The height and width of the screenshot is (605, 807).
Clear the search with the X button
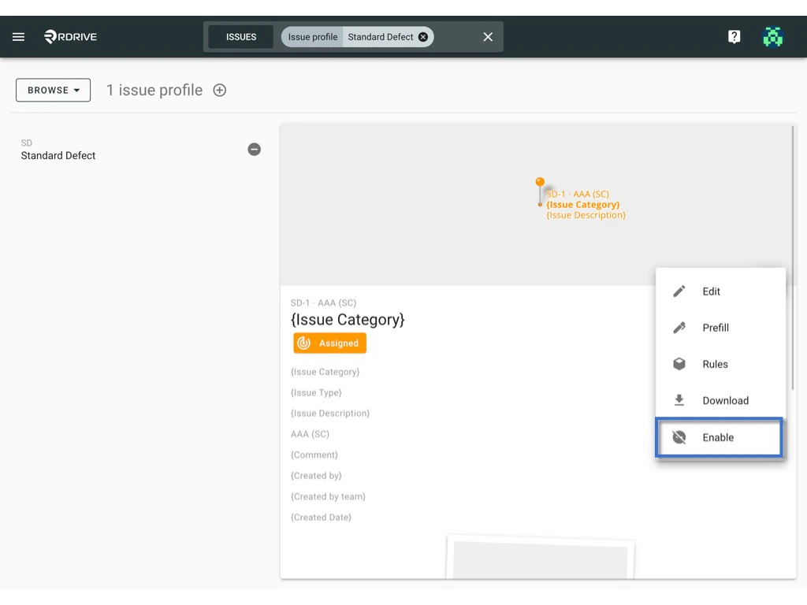click(x=487, y=36)
